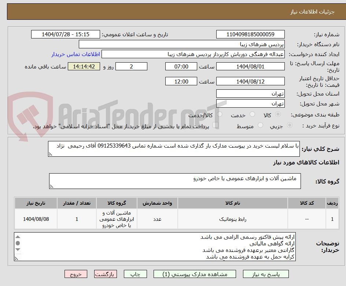The image size is (346, 286).
Task: Select the خدمت radio option
Action: 252,114
